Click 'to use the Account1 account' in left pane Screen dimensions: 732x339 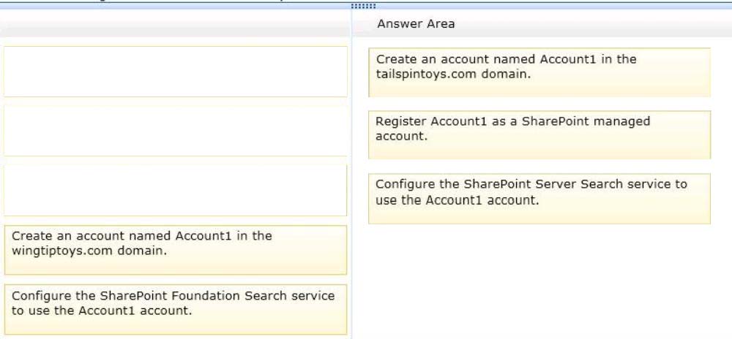click(x=102, y=311)
